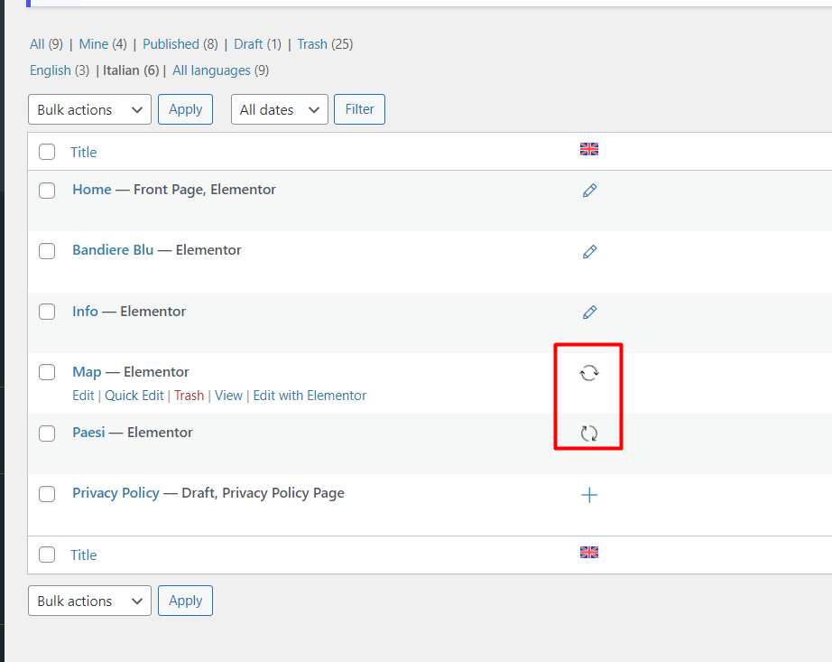Tick the checkbox for the Info page
This screenshot has width=832, height=662.
47,312
